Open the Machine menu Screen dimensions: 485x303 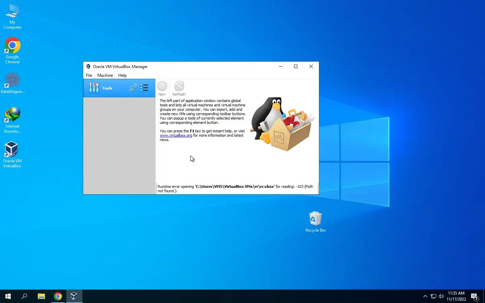(x=105, y=75)
